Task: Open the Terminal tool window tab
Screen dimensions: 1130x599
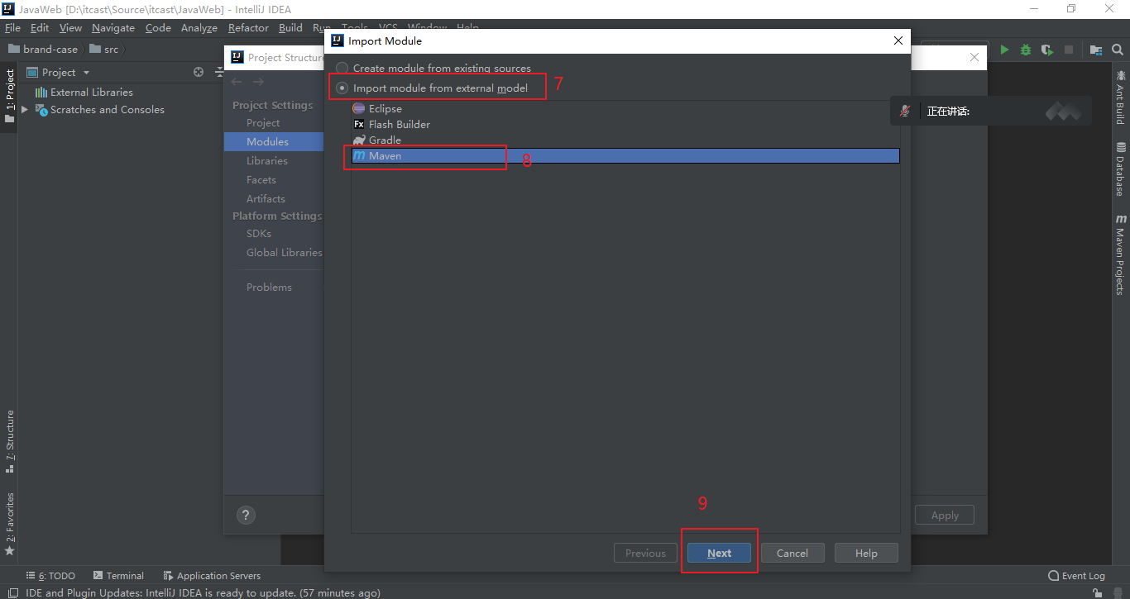Action: (118, 576)
